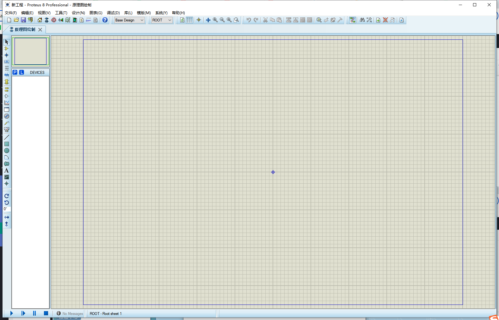Viewport: 499px width, 320px height.
Task: Select the 2D graphics text tool
Action: pos(6,170)
